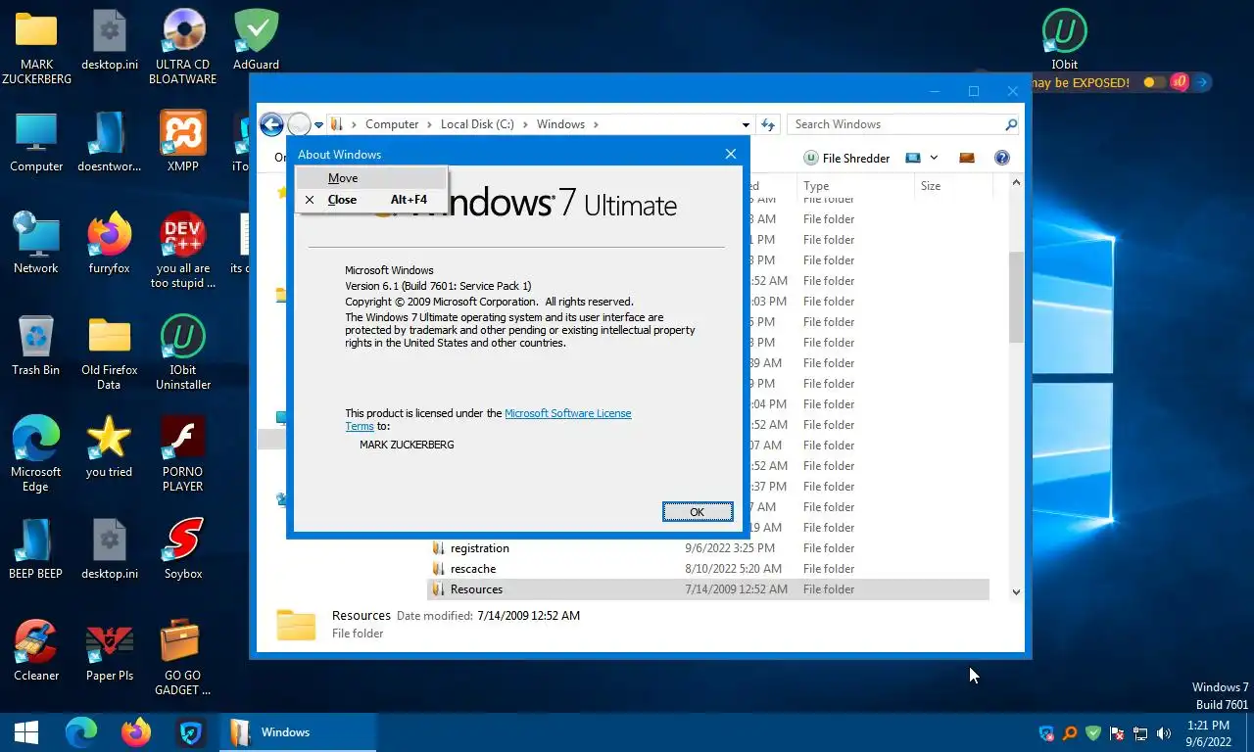Expand the chevron after 'Computer' in the address path

click(429, 124)
